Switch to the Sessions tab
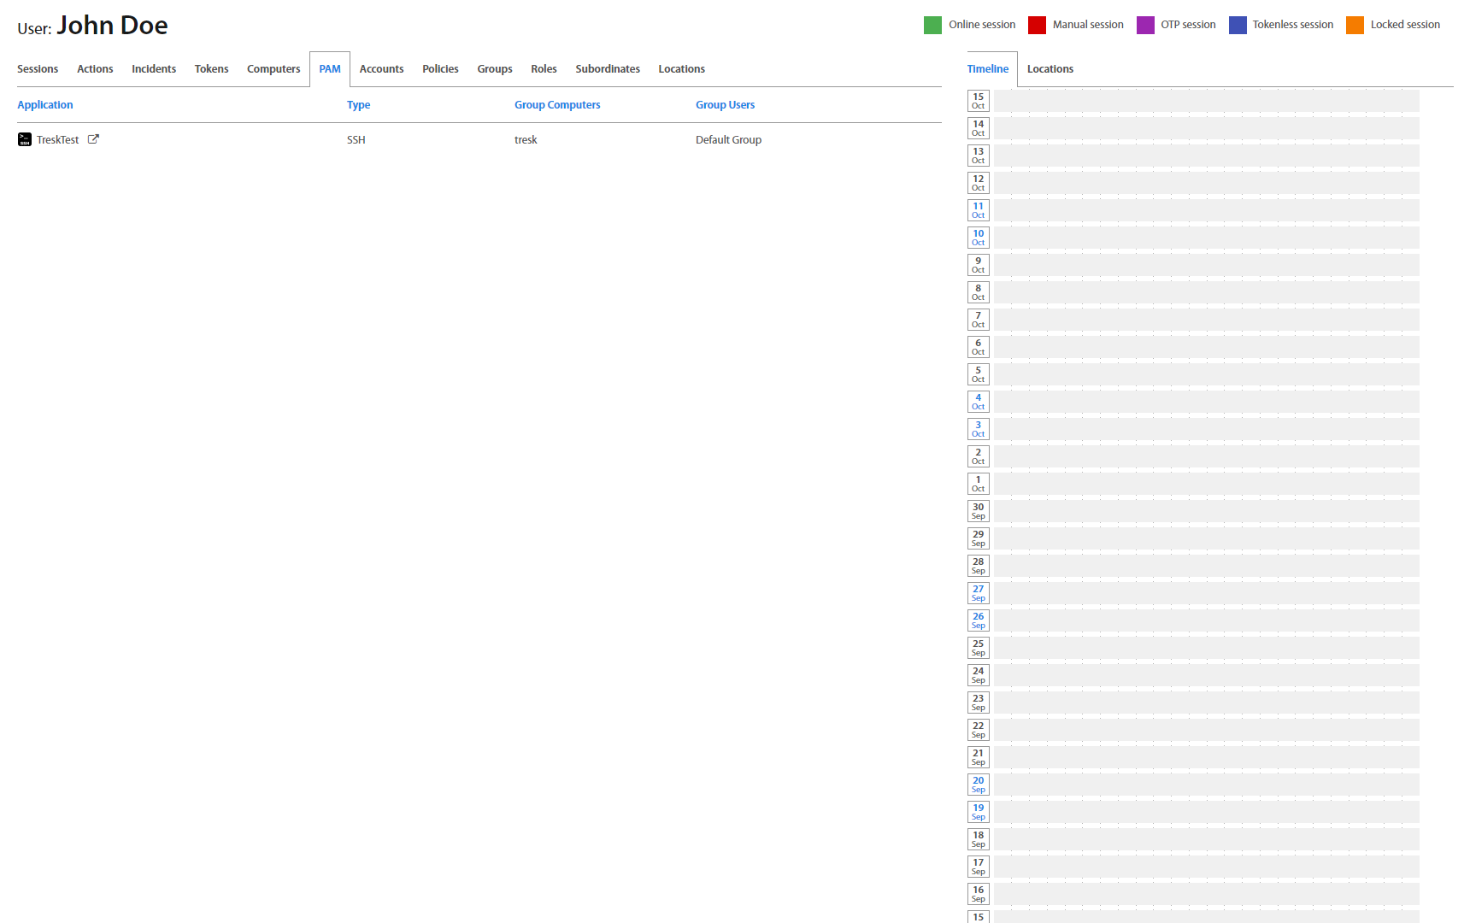Image resolution: width=1470 pixels, height=923 pixels. pyautogui.click(x=38, y=69)
